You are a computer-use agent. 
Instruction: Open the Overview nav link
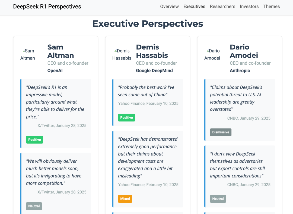point(169,6)
